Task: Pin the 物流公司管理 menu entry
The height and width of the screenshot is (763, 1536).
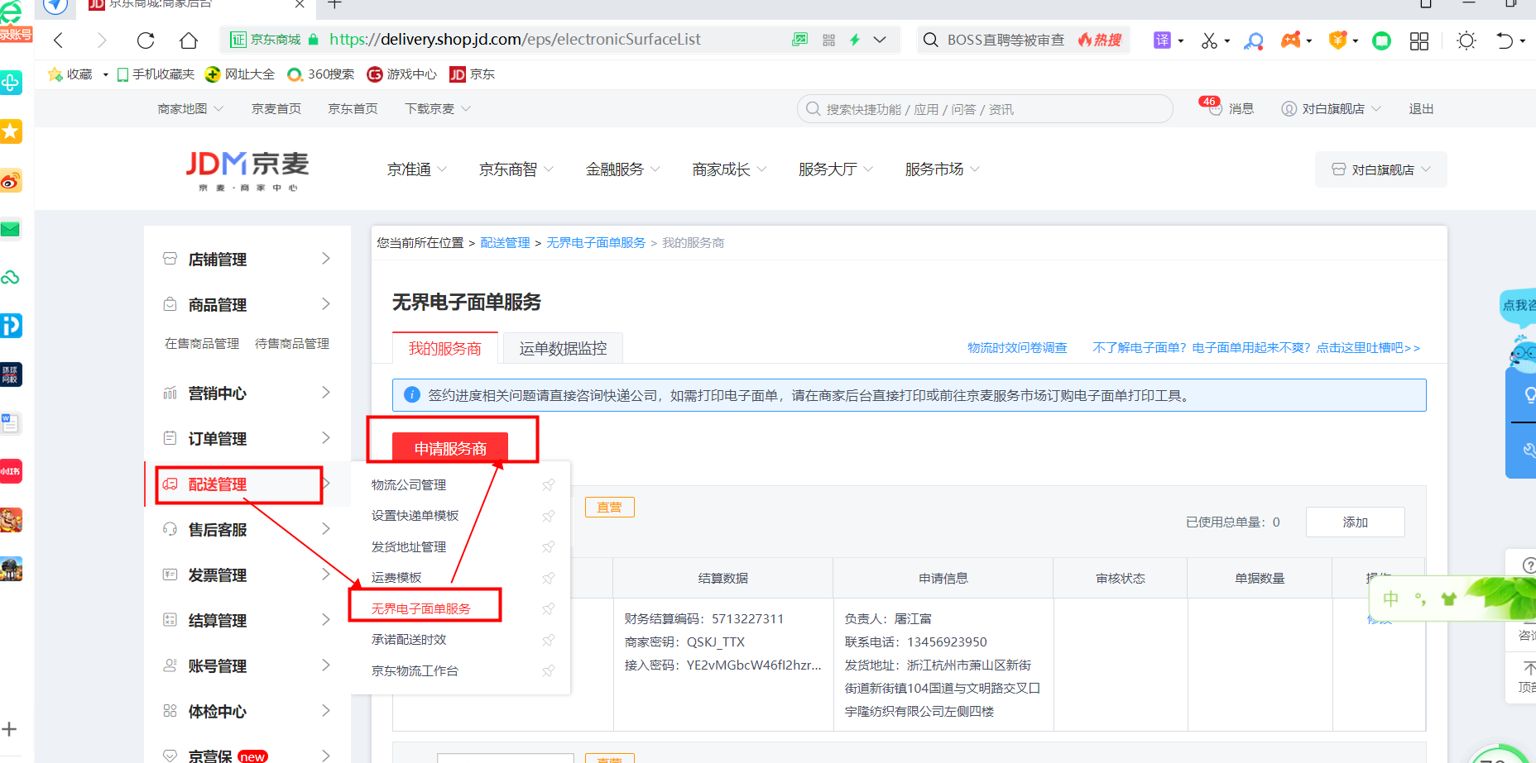Action: click(x=548, y=485)
